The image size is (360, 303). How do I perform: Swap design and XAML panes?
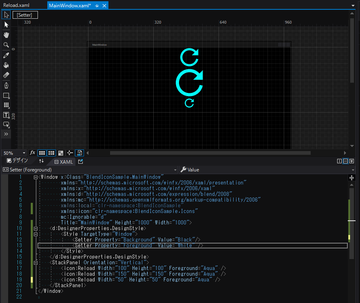click(41, 161)
